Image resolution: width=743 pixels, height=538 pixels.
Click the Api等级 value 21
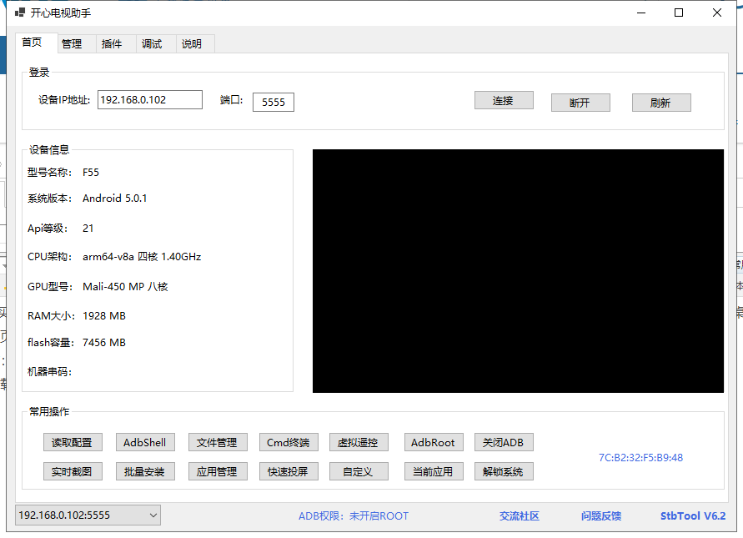[x=88, y=228]
